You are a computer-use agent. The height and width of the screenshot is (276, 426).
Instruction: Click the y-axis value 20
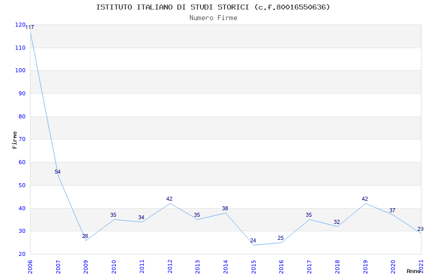[22, 254]
